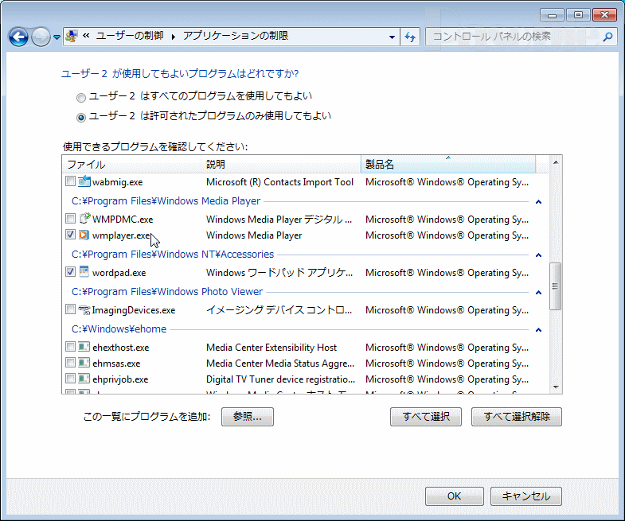Click the ImagingDevices.exe file icon
Viewport: 625px width, 521px height.
point(84,309)
